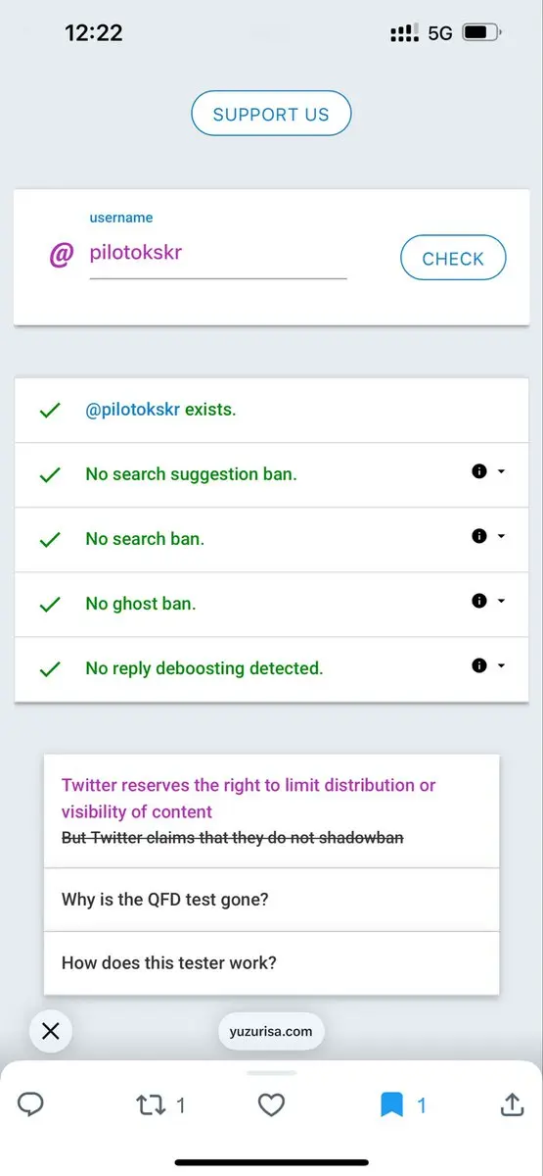Click the CHECK button

(453, 259)
